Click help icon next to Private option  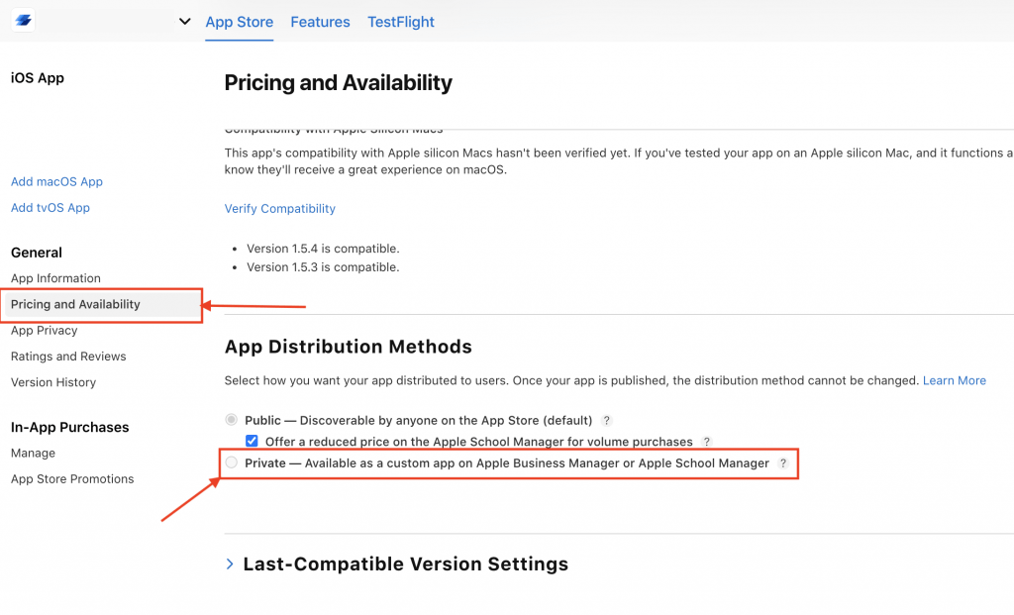(783, 463)
